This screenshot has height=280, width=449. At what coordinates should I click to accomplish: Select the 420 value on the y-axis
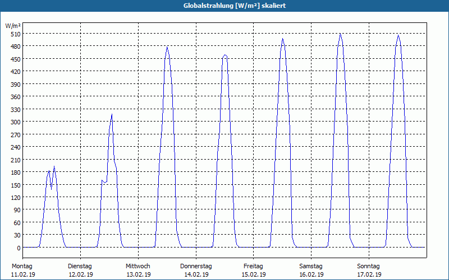[15, 72]
